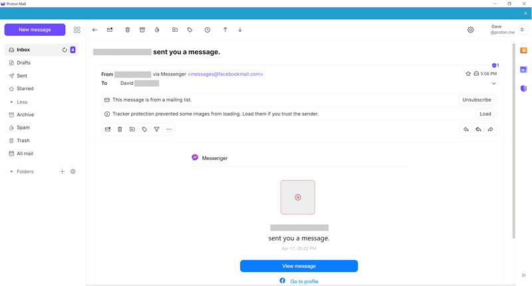Click the Messenger logo in email body
The image size is (532, 286).
(x=195, y=157)
